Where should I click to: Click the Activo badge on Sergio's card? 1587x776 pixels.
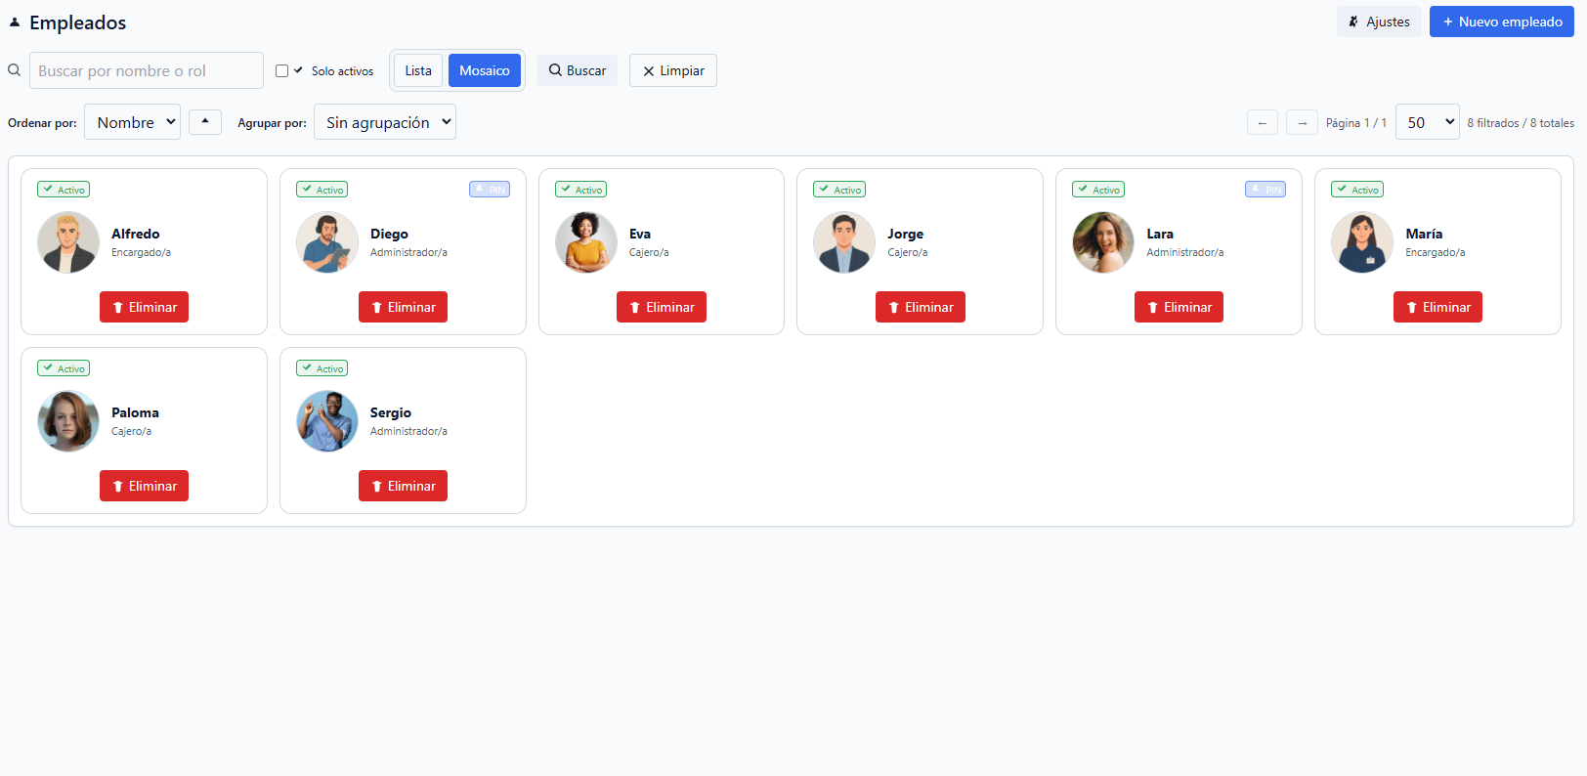pos(322,368)
